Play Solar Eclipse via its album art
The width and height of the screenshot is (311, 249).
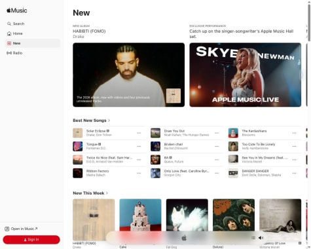[78, 133]
